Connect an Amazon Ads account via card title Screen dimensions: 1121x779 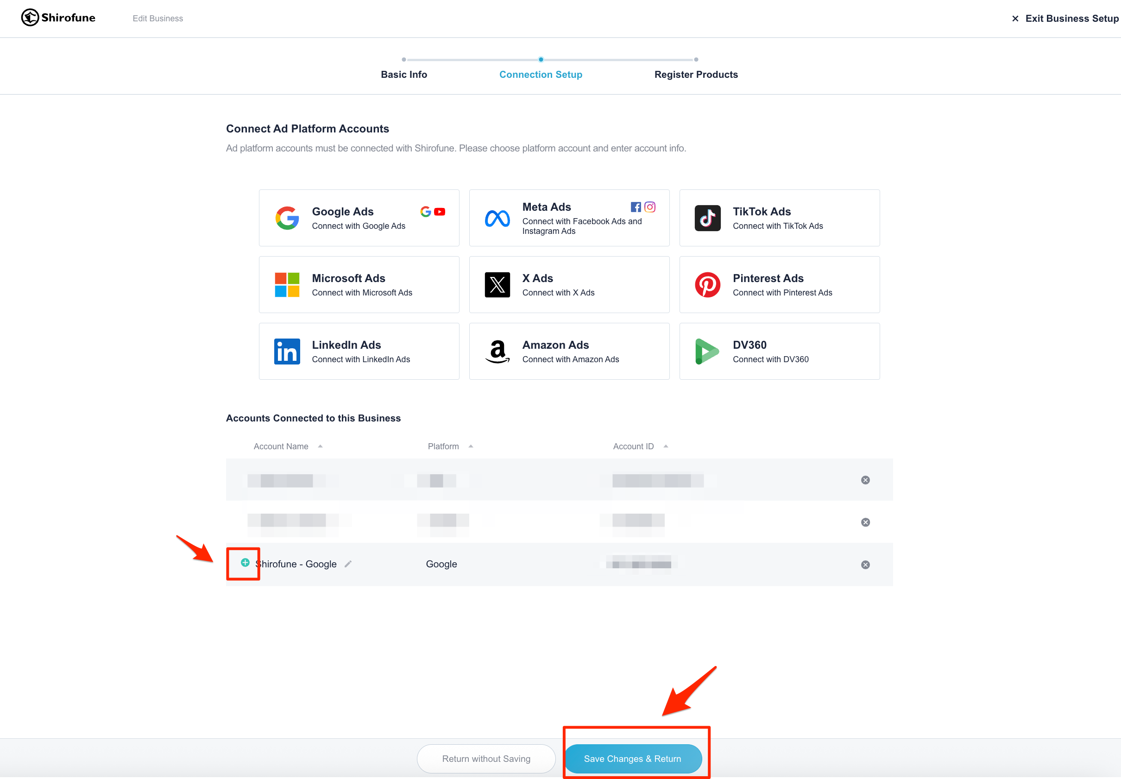click(555, 345)
